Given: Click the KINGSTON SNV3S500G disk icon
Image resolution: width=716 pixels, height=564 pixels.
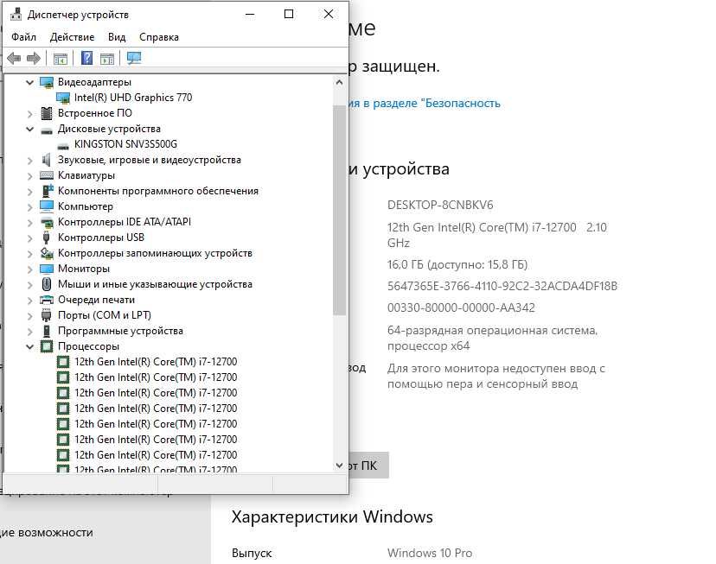Looking at the screenshot, I should point(63,146).
